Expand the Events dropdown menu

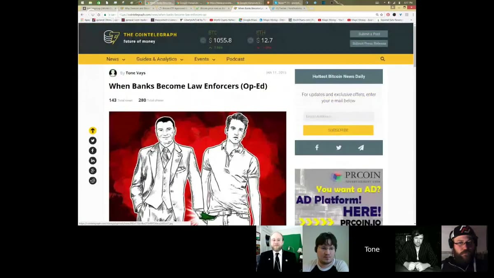click(205, 59)
